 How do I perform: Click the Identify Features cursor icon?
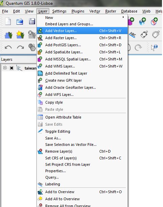(x=154, y=48)
